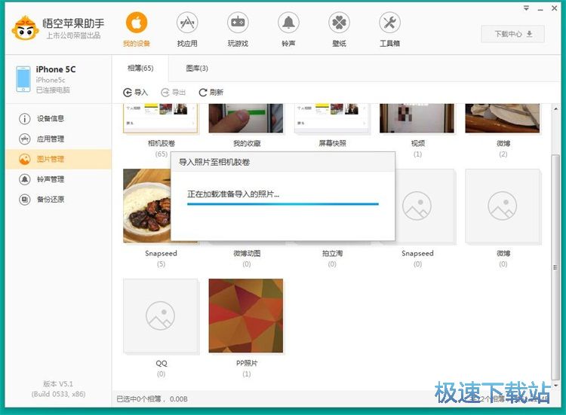Click the 导入 import button
This screenshot has height=415, width=566.
point(135,93)
